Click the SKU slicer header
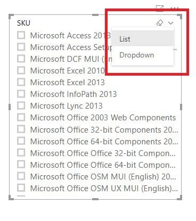Screen dimensions: 196x221 (x=23, y=23)
